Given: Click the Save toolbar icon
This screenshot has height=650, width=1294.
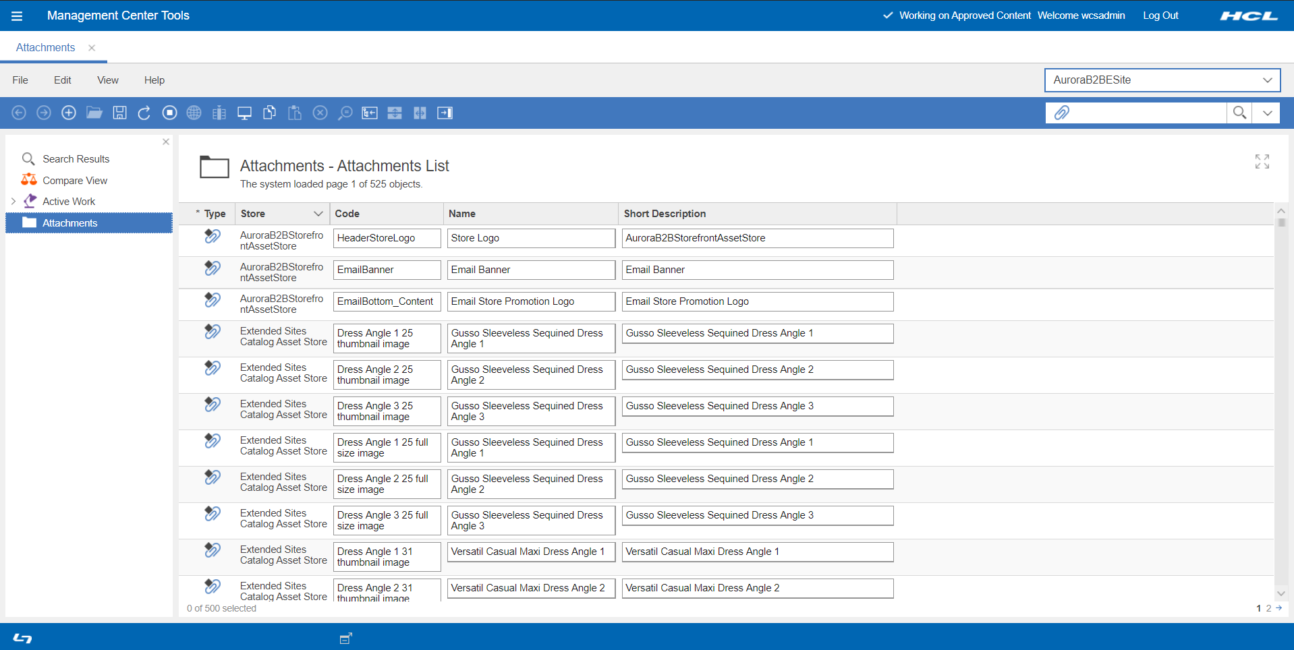Looking at the screenshot, I should coord(119,113).
